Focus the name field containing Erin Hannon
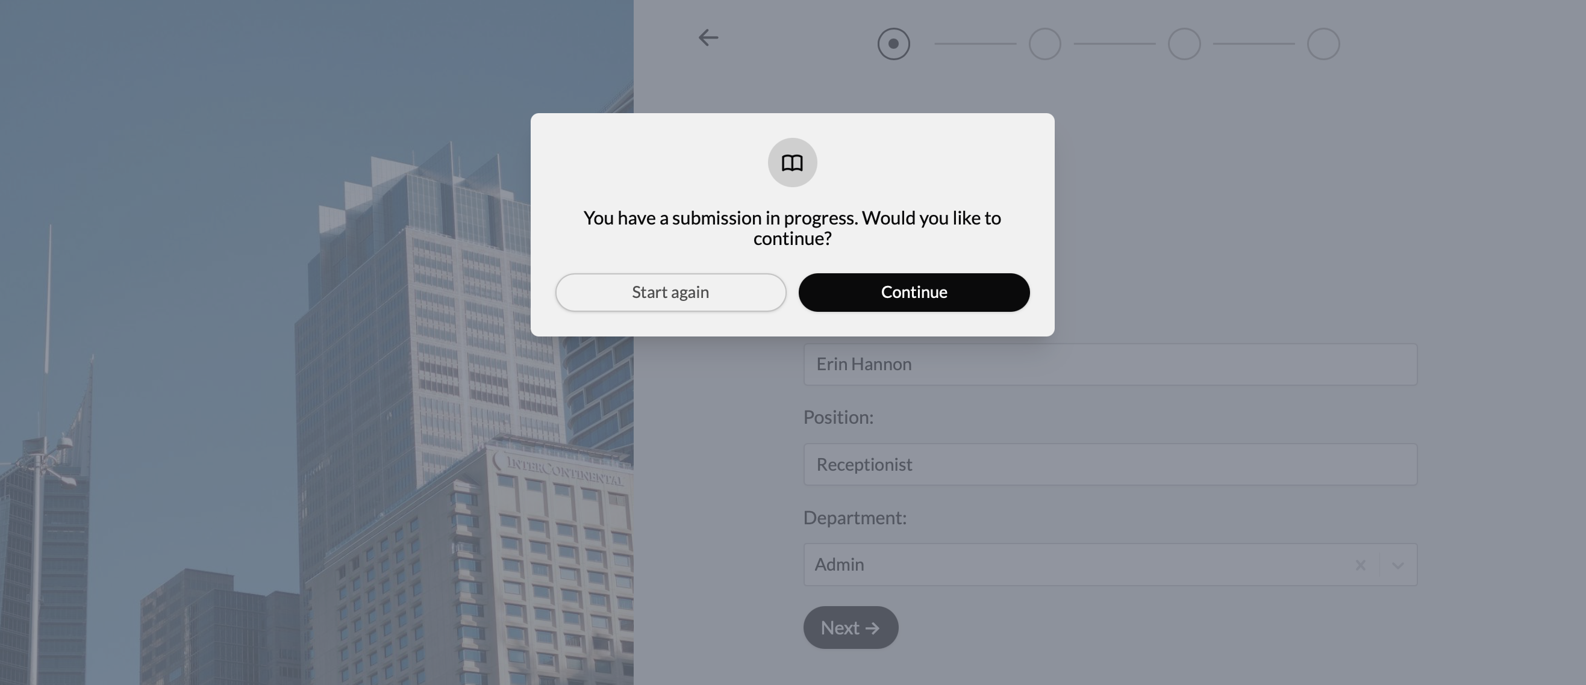This screenshot has height=685, width=1586. 1110,364
